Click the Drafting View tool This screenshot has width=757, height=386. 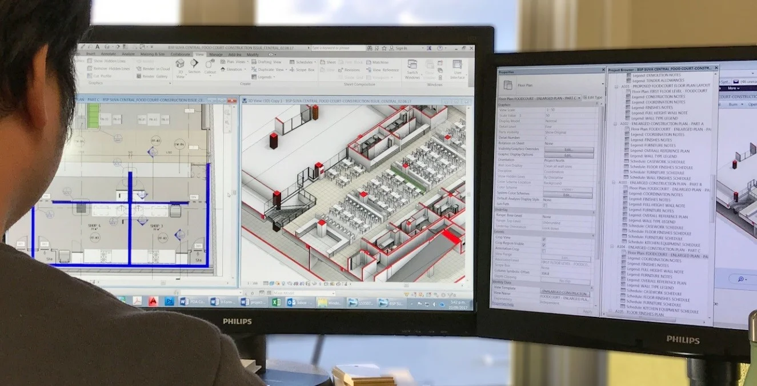[x=266, y=62]
